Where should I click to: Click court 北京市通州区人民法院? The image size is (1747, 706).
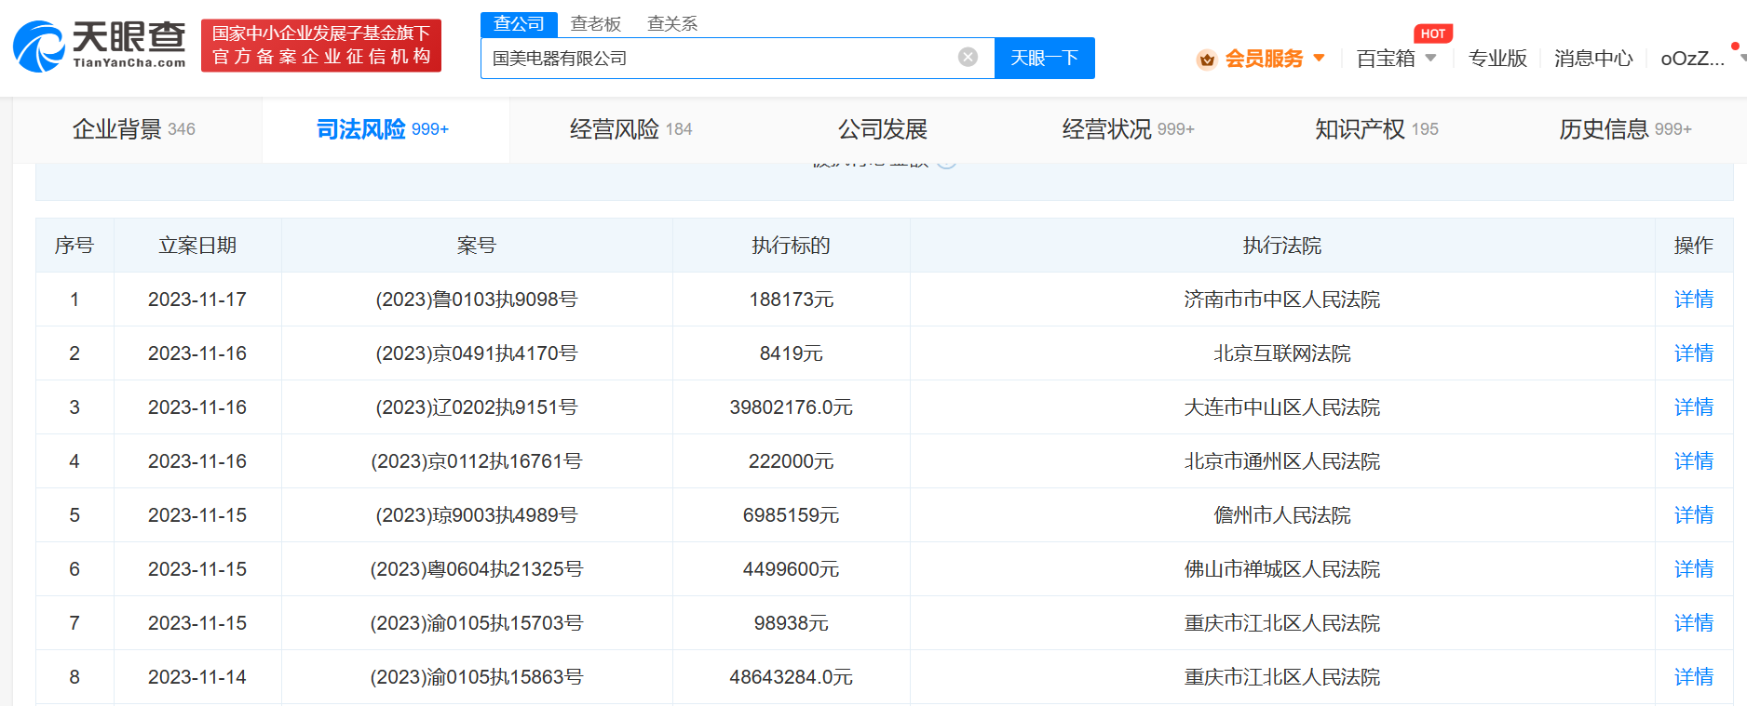1282,461
